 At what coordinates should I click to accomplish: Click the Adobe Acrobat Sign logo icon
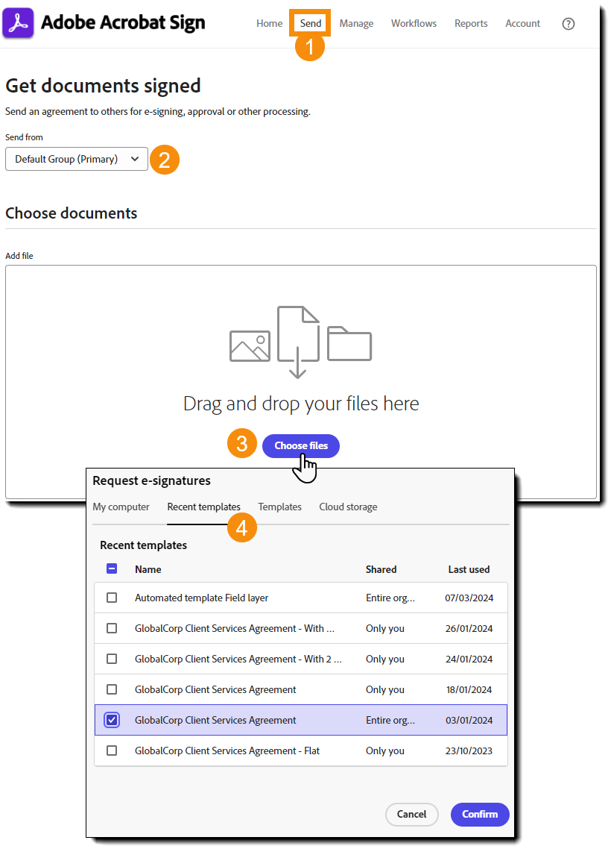[x=18, y=23]
